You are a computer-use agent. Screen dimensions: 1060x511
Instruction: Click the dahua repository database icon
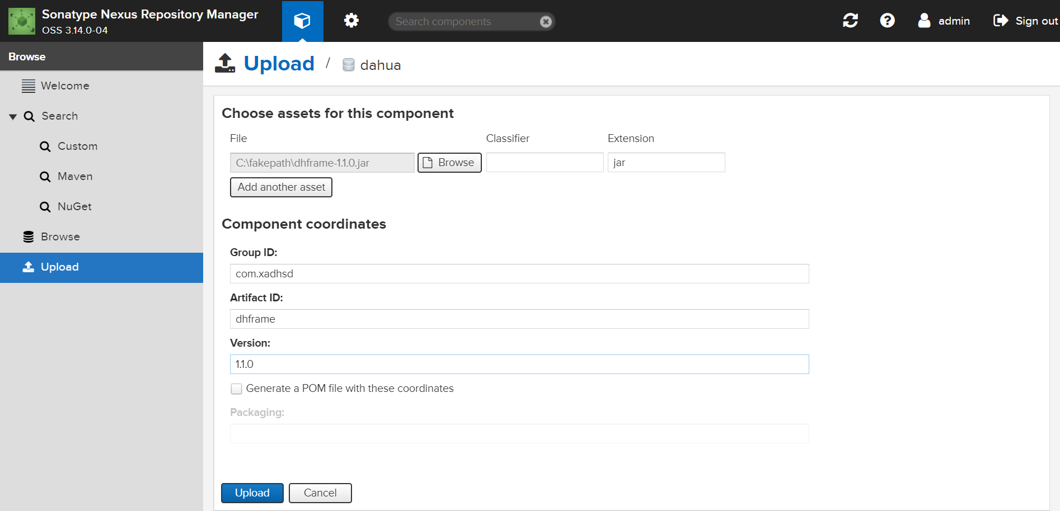click(x=348, y=65)
